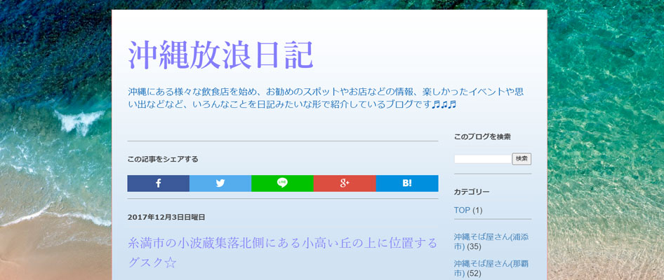Share the post via LINE
Screen dimensions: 664x280
282,183
